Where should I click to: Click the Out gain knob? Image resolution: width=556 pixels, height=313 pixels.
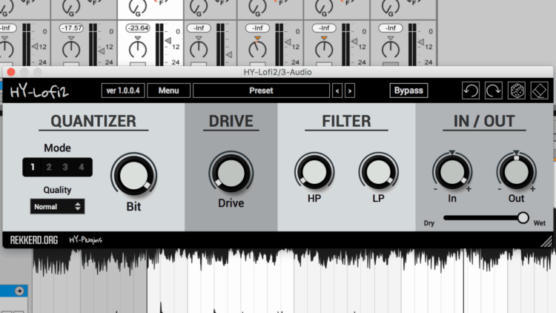tap(516, 172)
